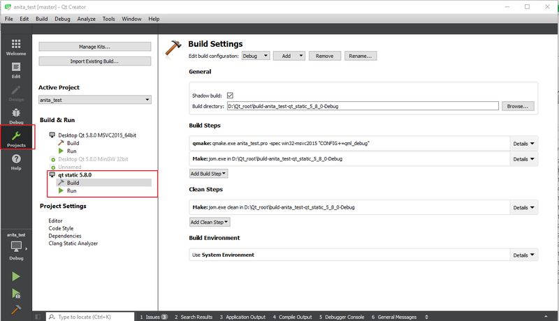
Task: Click the Browse... button for build directory
Action: click(x=518, y=106)
